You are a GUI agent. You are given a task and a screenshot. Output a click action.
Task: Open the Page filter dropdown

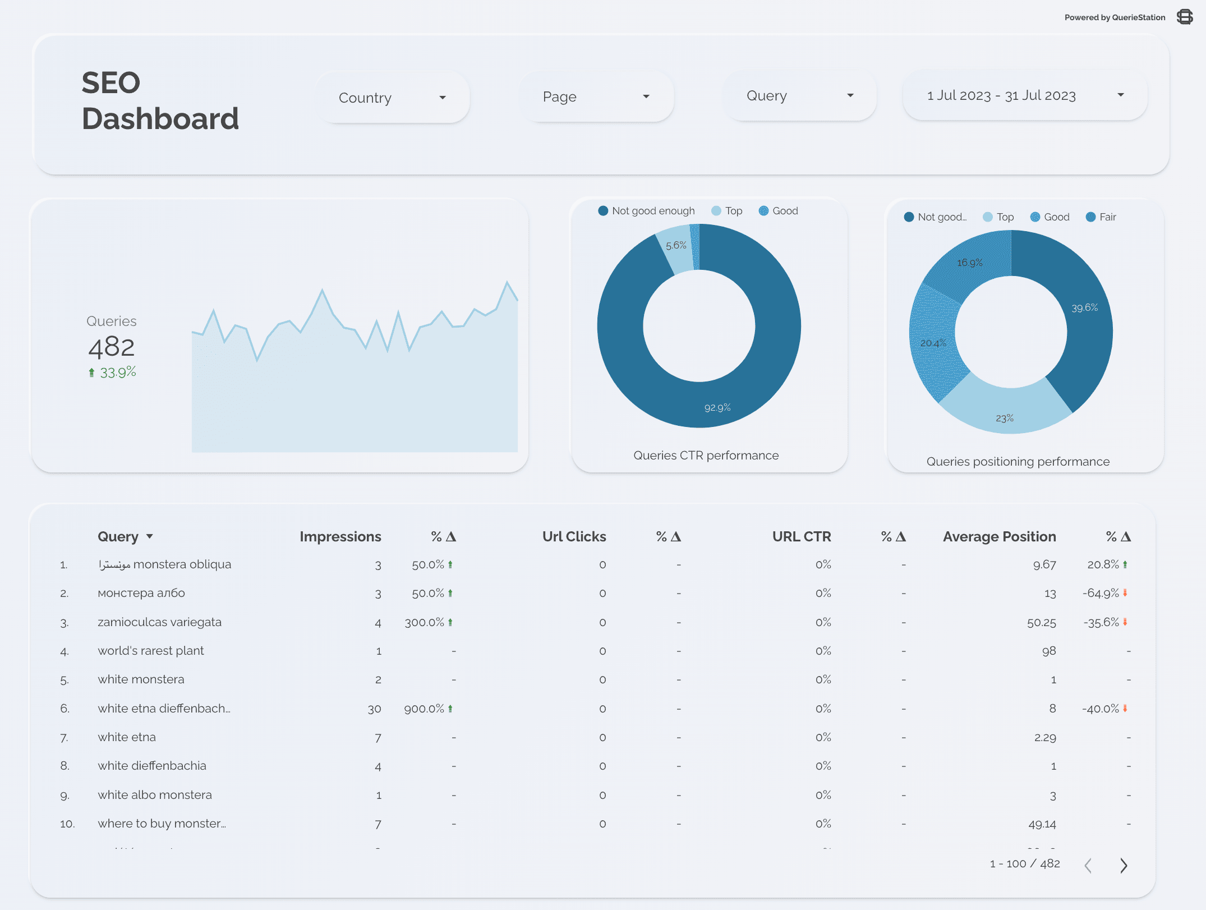coord(596,96)
